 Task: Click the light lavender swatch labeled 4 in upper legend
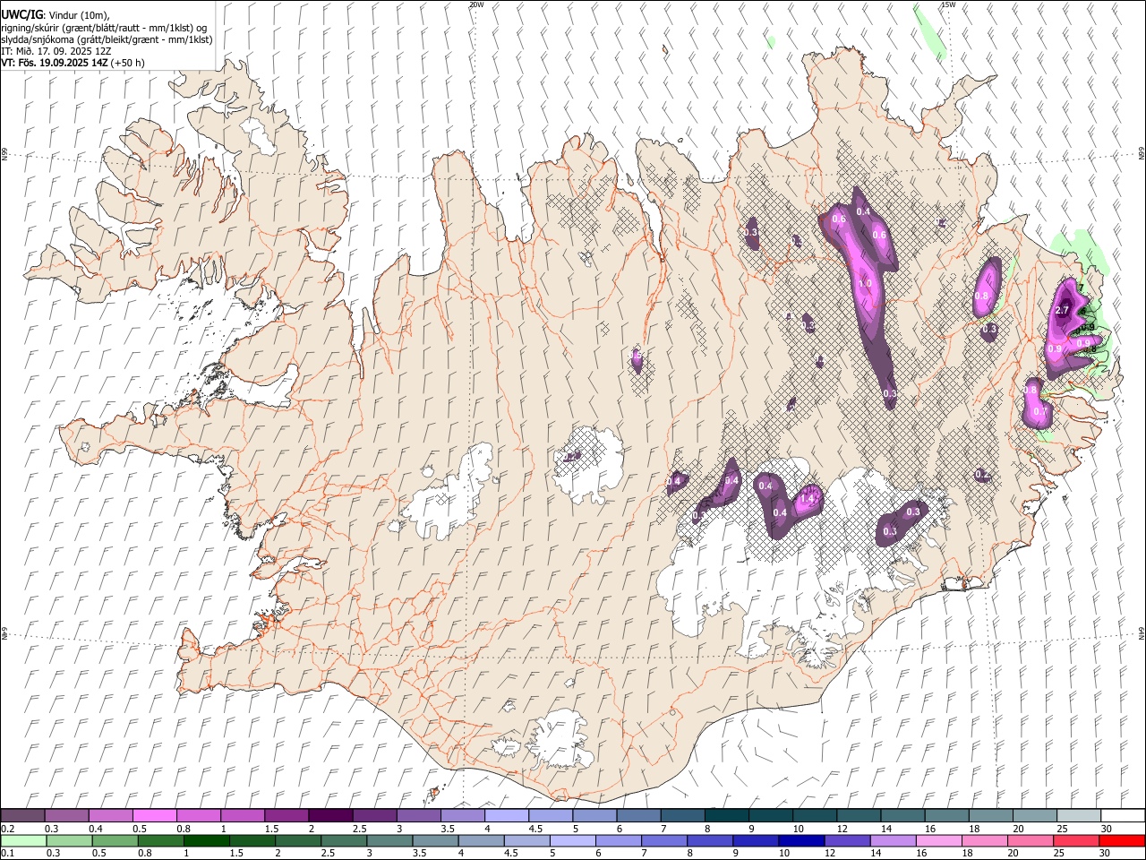(507, 815)
